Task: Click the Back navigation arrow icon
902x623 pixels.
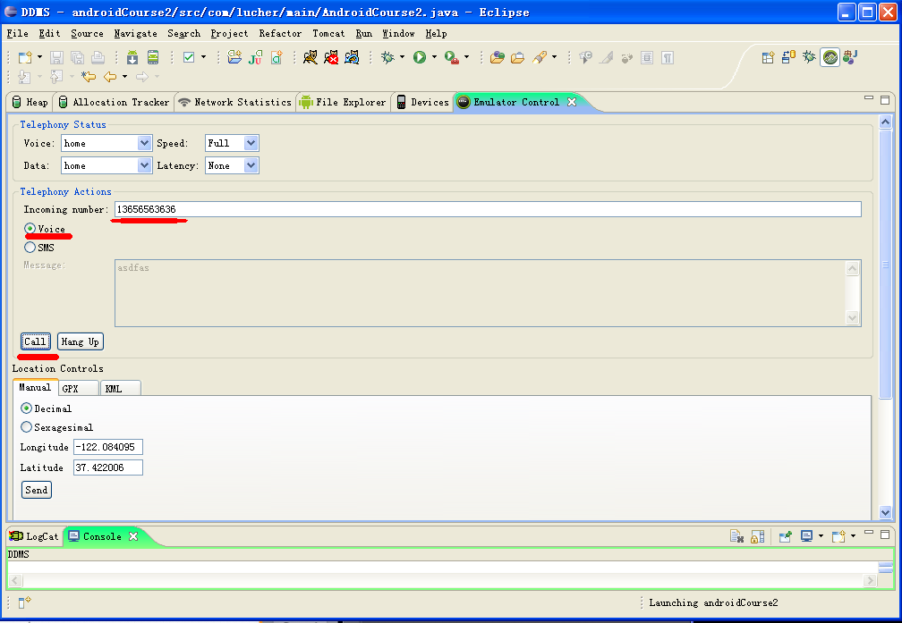Action: click(110, 77)
